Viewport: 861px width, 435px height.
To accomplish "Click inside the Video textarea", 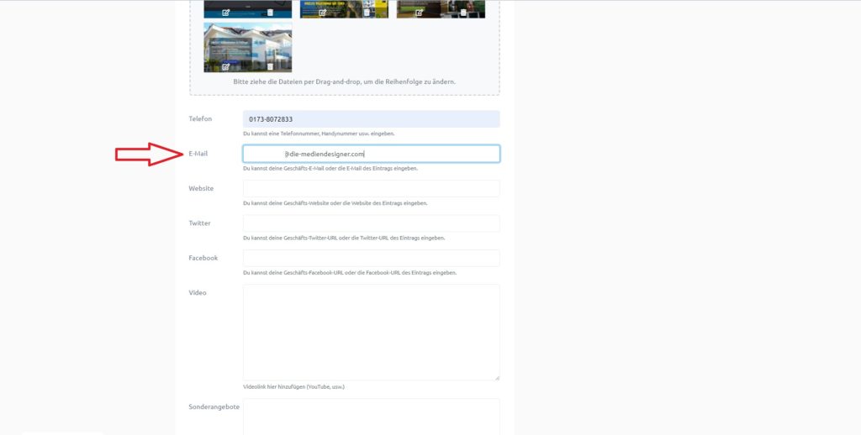I will 371,332.
